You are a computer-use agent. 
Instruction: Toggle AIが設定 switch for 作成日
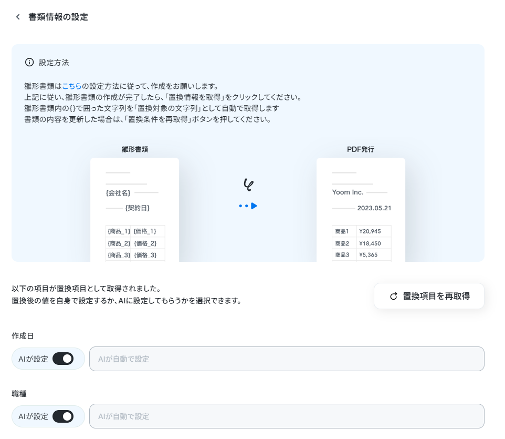coord(63,359)
